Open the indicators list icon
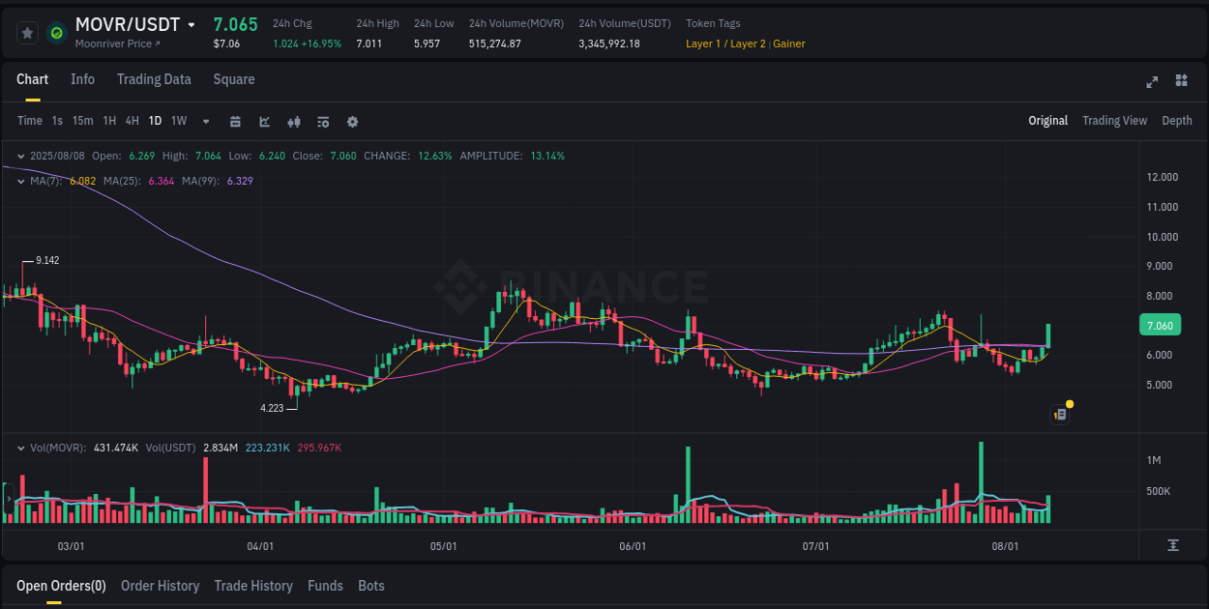Viewport: 1209px width, 609px height. click(323, 122)
